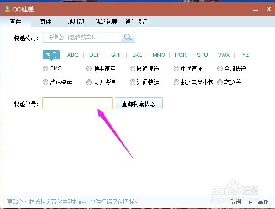Close the QQ速递 window
This screenshot has height=209, width=275.
(x=269, y=9)
